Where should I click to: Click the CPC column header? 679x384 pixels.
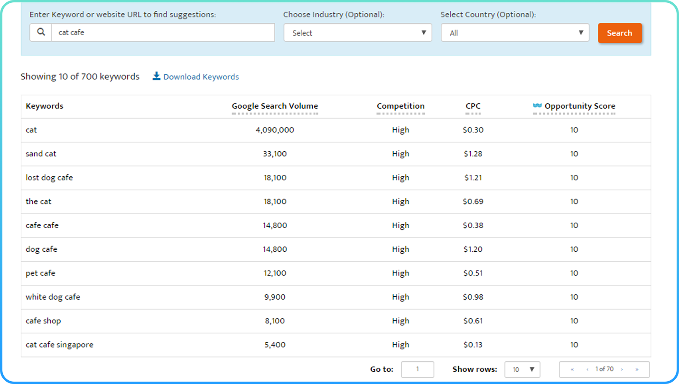pyautogui.click(x=473, y=106)
